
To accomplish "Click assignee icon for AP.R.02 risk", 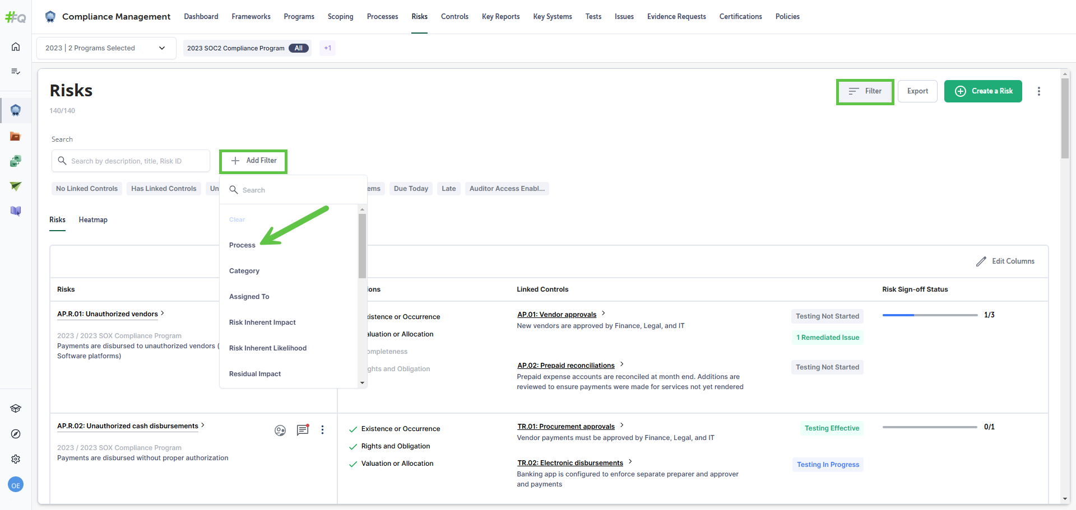I will point(280,430).
